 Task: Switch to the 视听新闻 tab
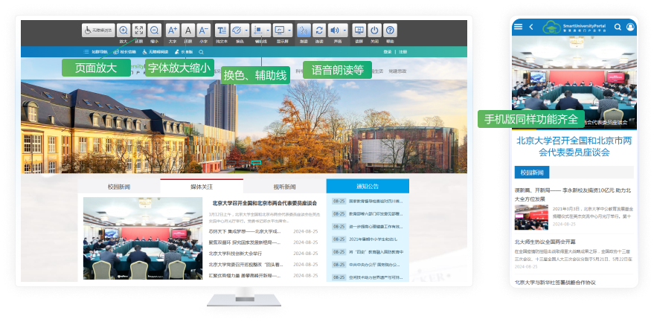pyautogui.click(x=284, y=187)
